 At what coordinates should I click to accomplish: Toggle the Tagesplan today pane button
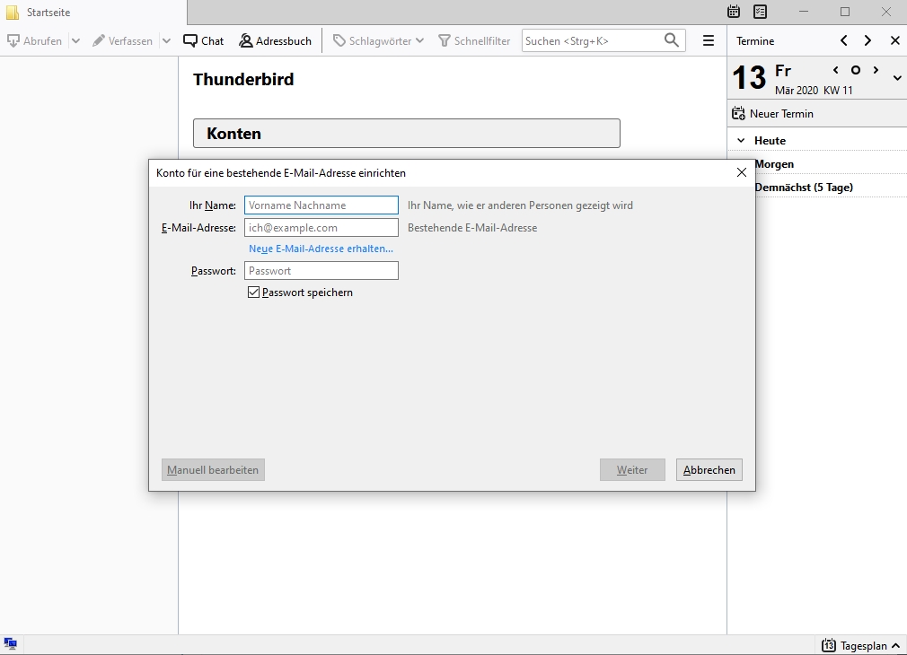[860, 645]
